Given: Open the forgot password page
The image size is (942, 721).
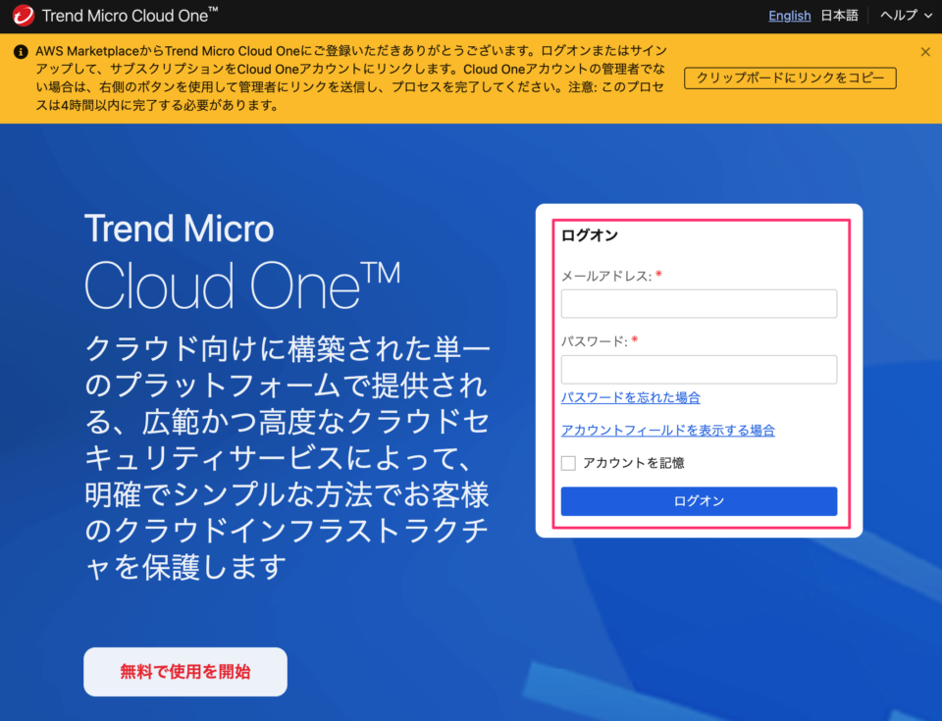Looking at the screenshot, I should coord(631,397).
